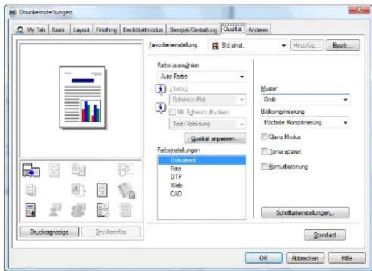372x271 pixels.
Task: Open the Finishing tab
Action: pyautogui.click(x=106, y=30)
